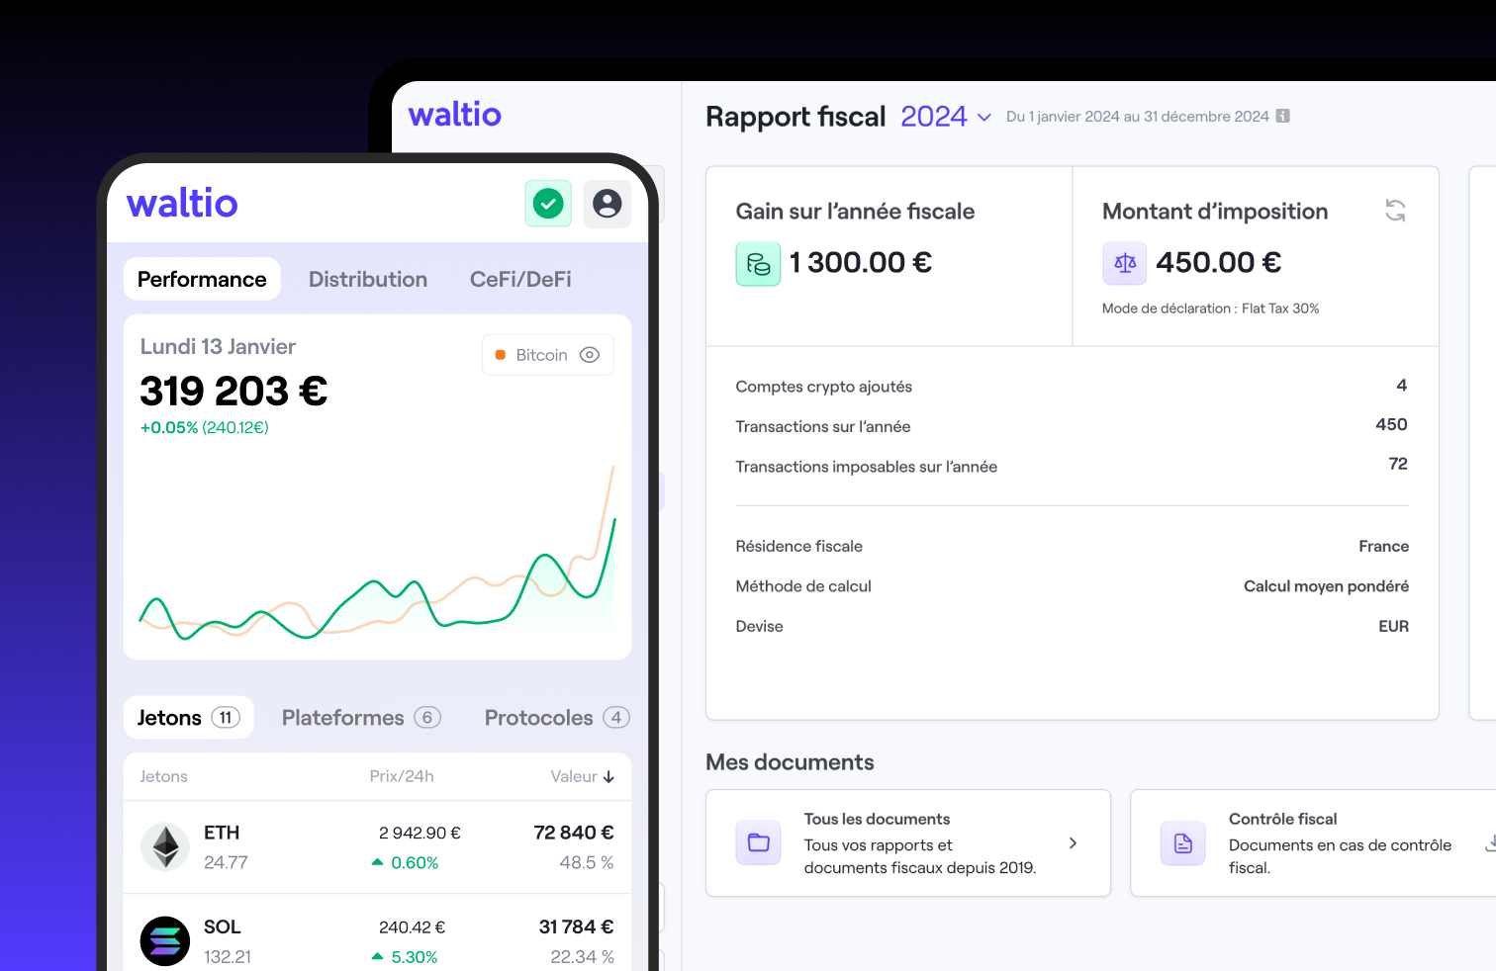The image size is (1496, 971).
Task: Expand the Tous les documents card chevron
Action: coord(1073,842)
